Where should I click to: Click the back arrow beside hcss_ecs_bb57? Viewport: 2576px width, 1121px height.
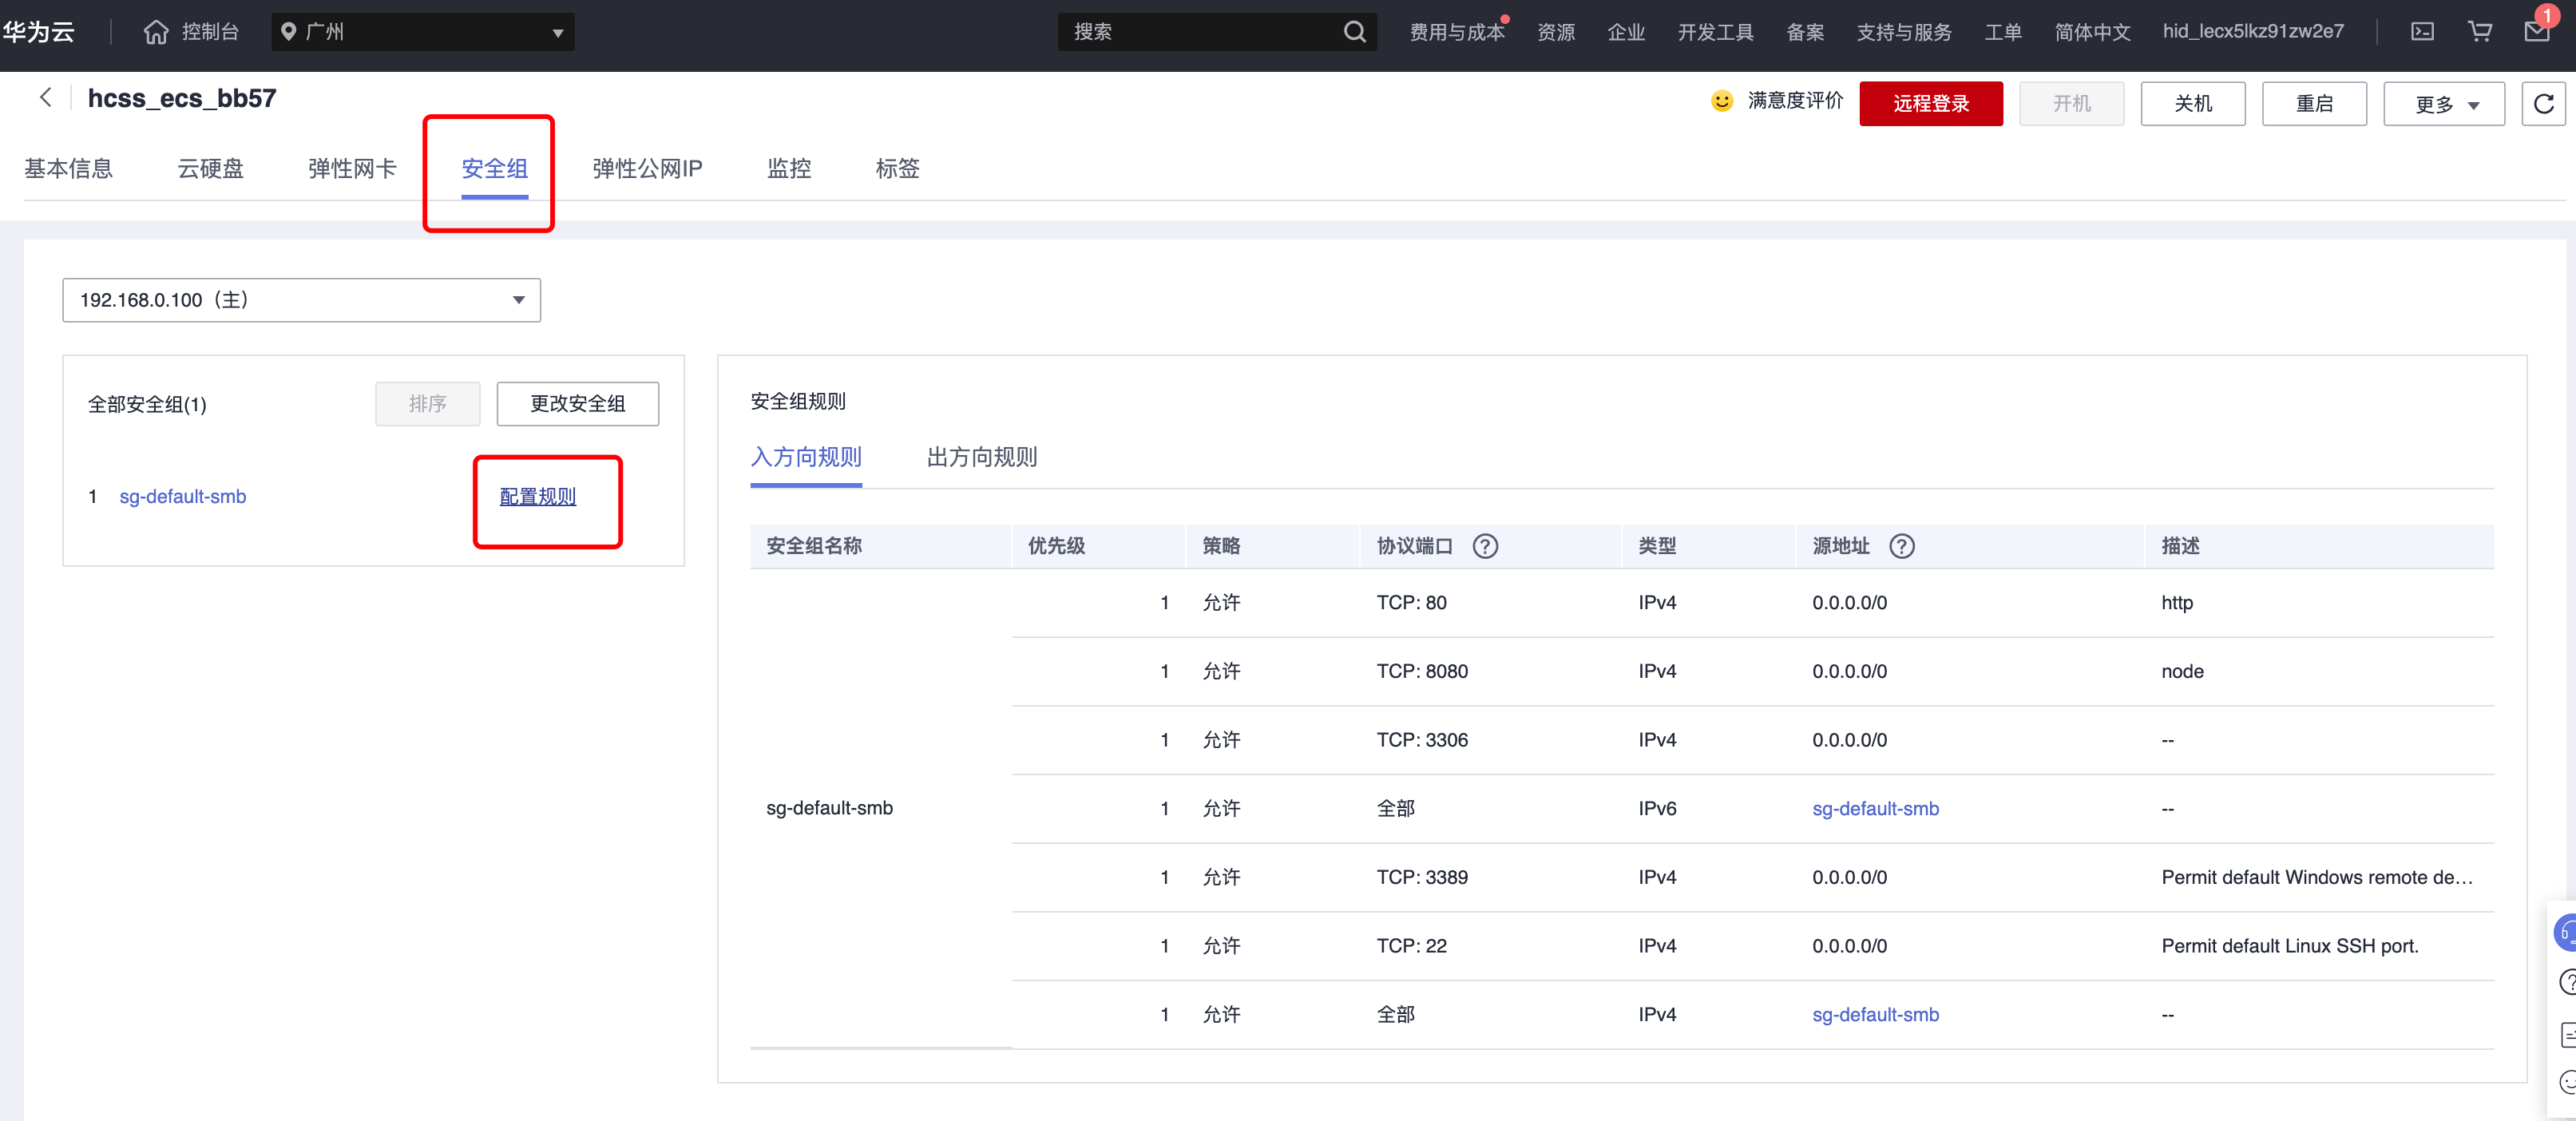(x=45, y=97)
